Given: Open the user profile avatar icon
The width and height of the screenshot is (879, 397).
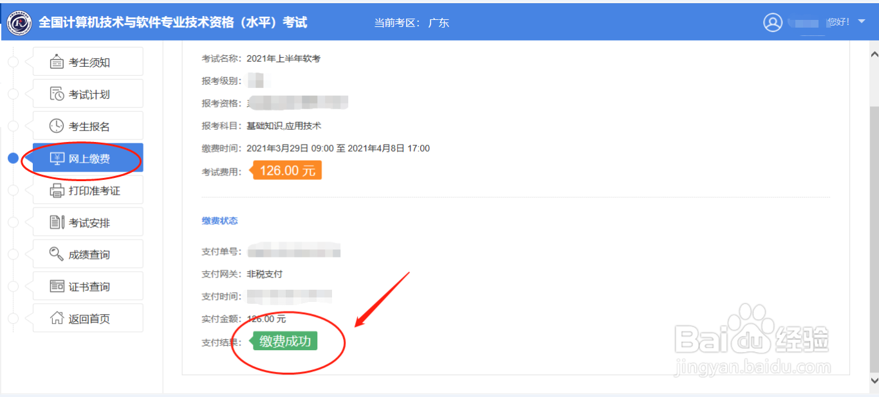Looking at the screenshot, I should pyautogui.click(x=773, y=21).
